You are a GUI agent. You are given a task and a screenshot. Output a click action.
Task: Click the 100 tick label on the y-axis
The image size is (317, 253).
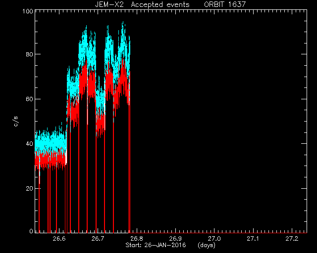point(28,11)
